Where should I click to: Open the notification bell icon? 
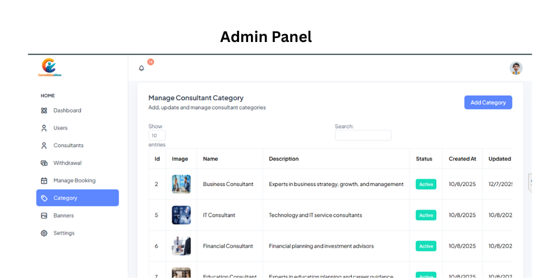pyautogui.click(x=142, y=68)
